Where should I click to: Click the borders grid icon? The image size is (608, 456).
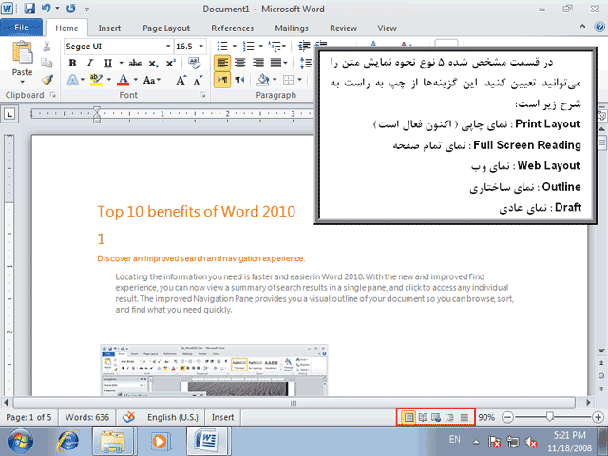click(x=288, y=80)
